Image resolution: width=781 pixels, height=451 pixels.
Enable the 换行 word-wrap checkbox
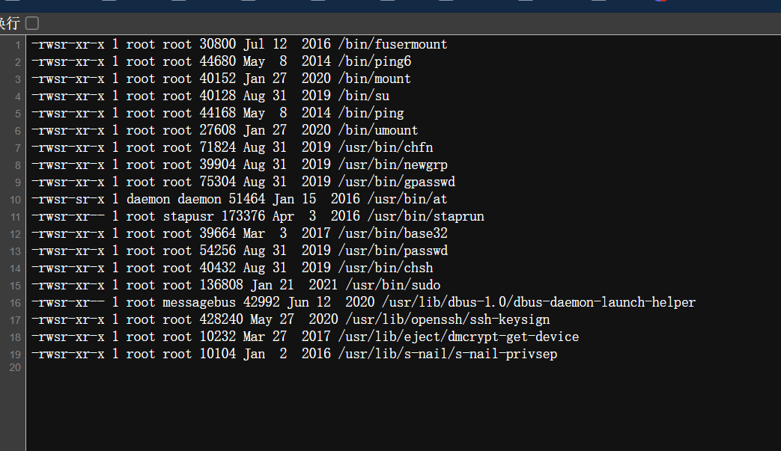click(31, 23)
